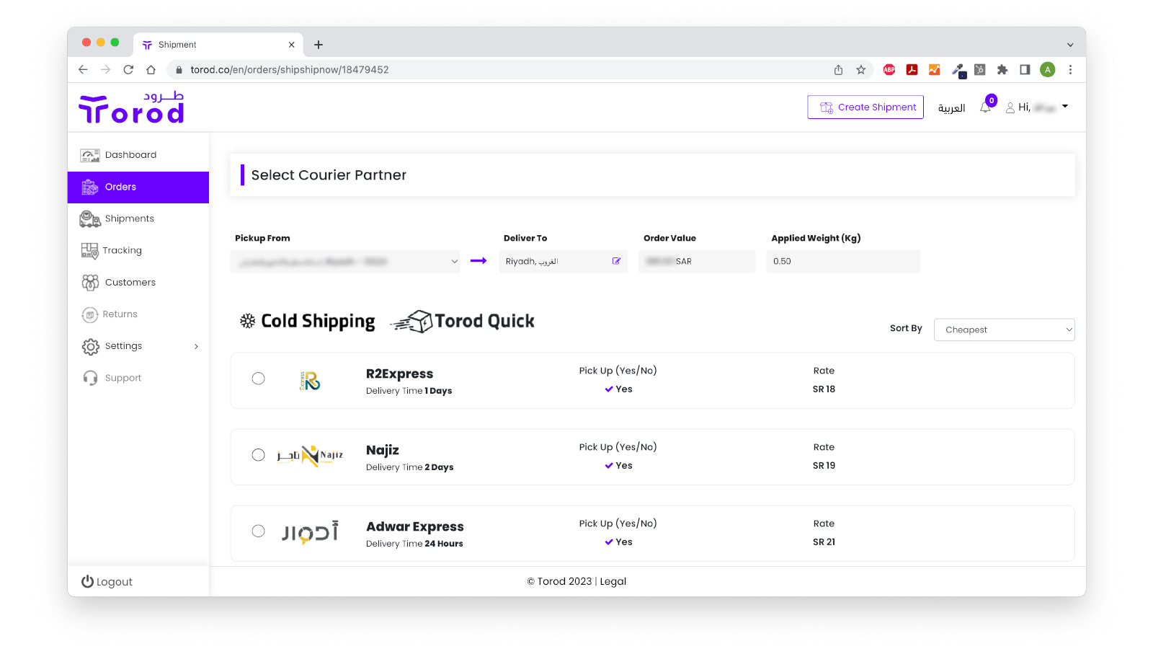This screenshot has width=1153, height=649.
Task: Toggle the browser side panel
Action: point(1025,70)
